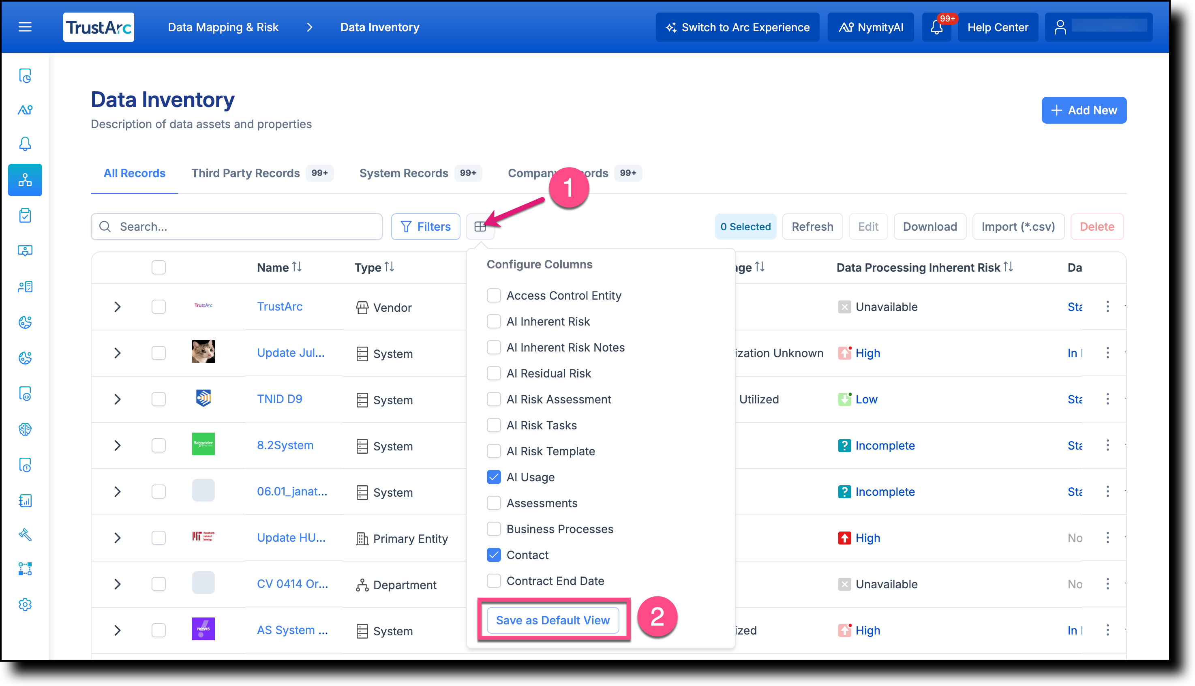Check the AI Residual Risk column option
The width and height of the screenshot is (1195, 686).
(x=493, y=373)
